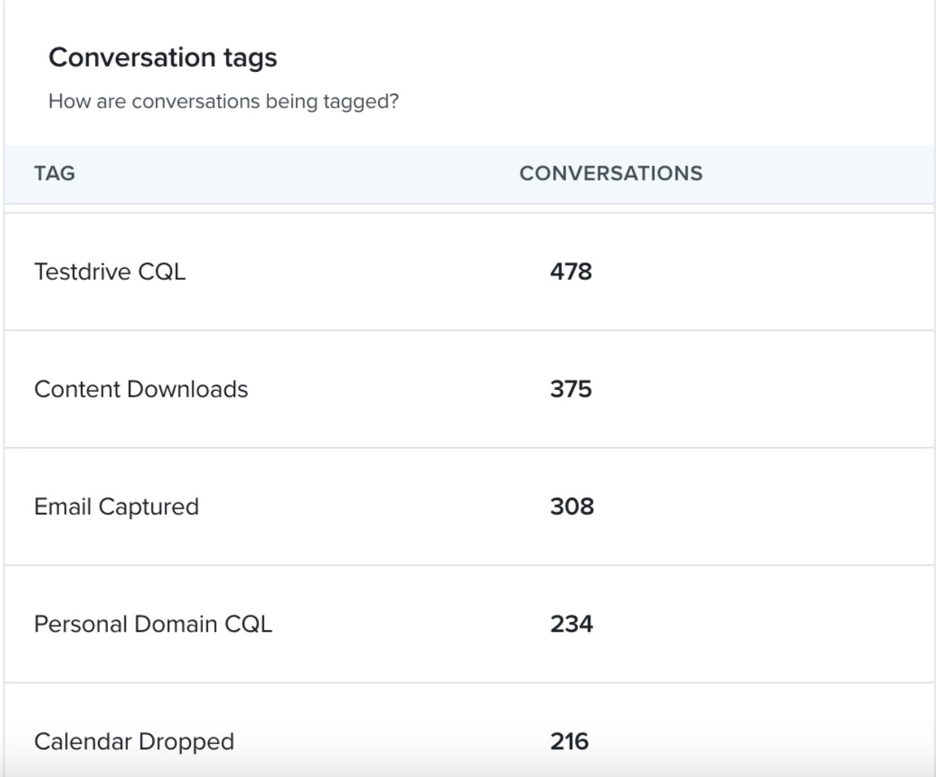Screen dimensions: 936x777
Task: Select the Personal Domain CQL tag
Action: point(153,624)
